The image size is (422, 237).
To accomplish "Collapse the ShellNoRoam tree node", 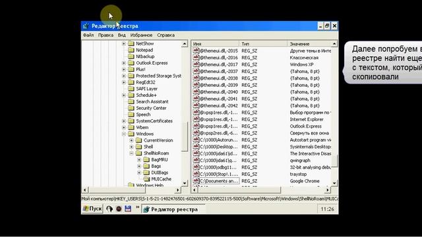I will coord(131,153).
